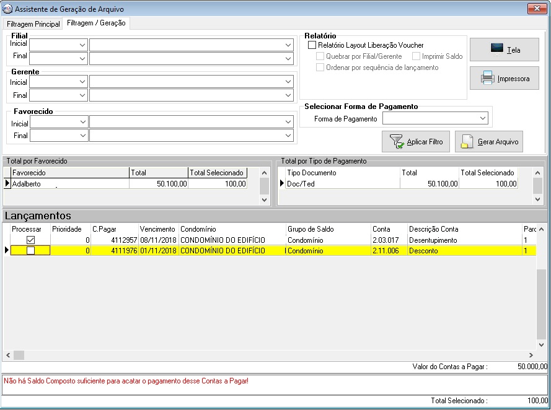This screenshot has width=551, height=410.
Task: Click the printer icon on Impressora button
Action: 488,79
